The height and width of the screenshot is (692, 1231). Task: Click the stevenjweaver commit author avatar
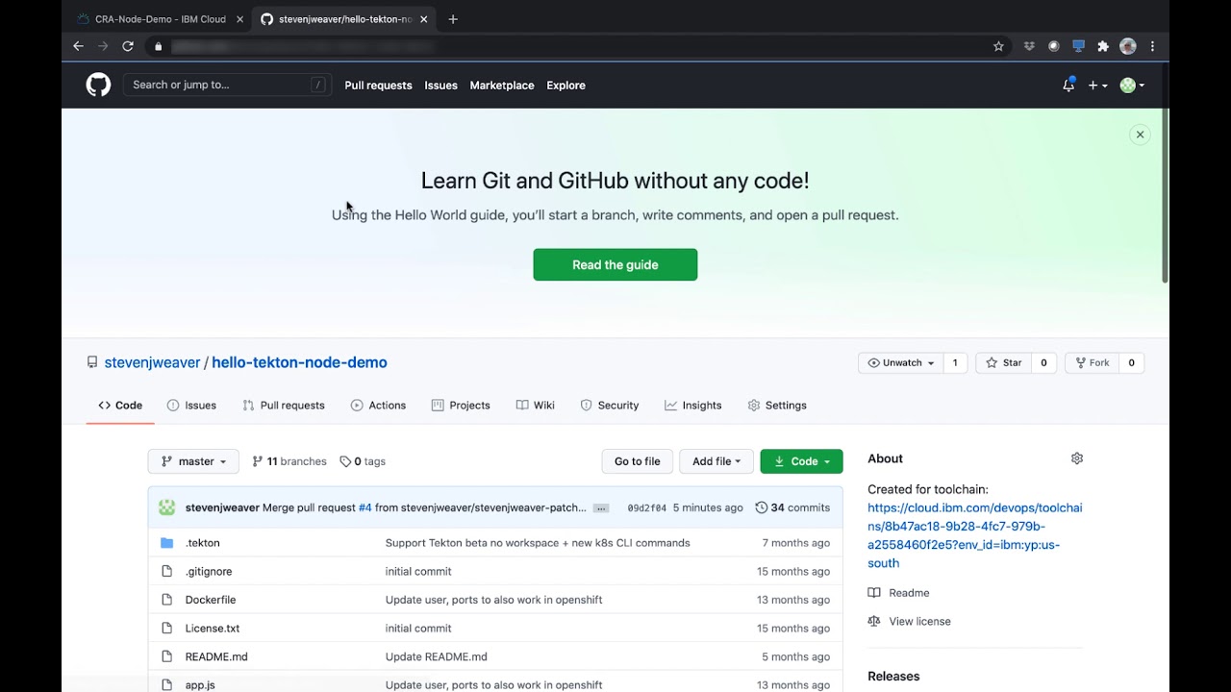[167, 507]
